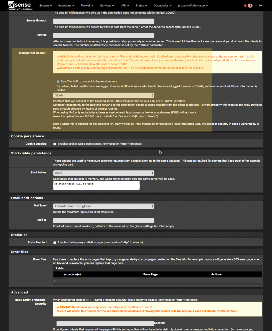Open the notifications bell alert
The height and width of the screenshot is (331, 272).
tap(246, 5)
